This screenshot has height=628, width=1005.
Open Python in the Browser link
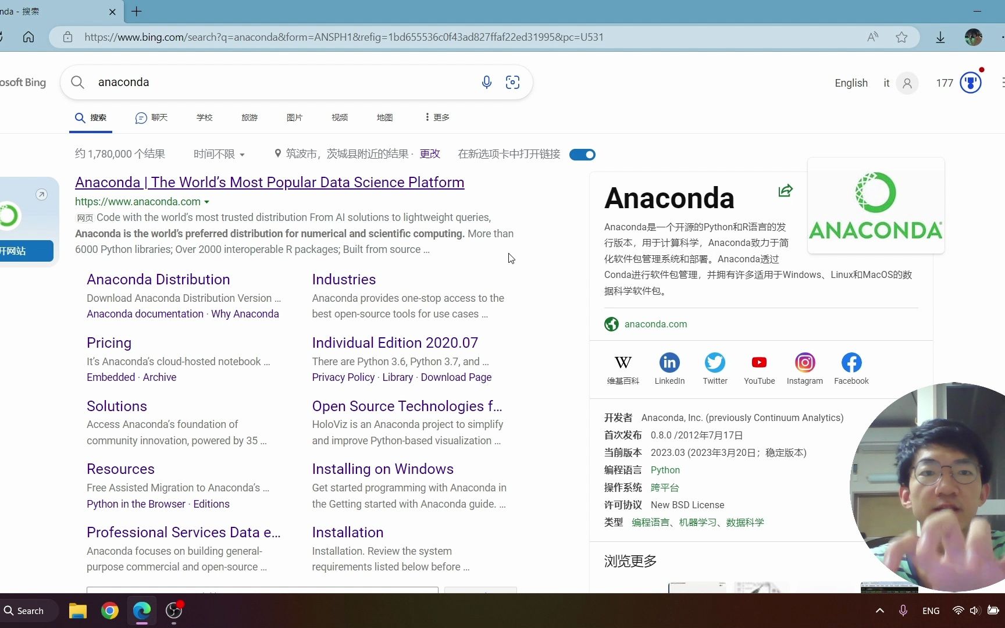(136, 504)
